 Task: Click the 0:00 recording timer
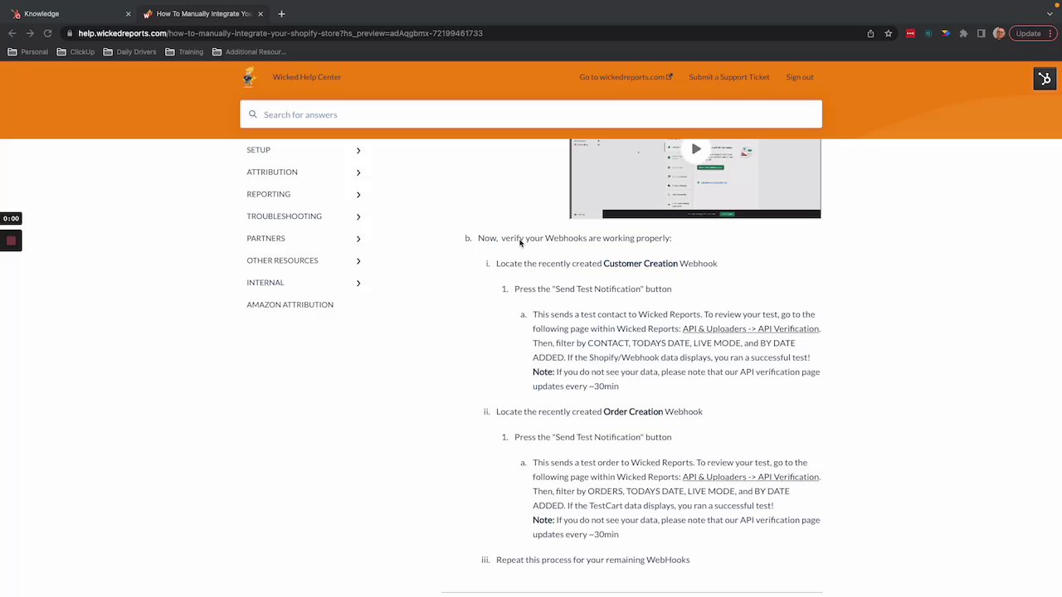tap(11, 219)
